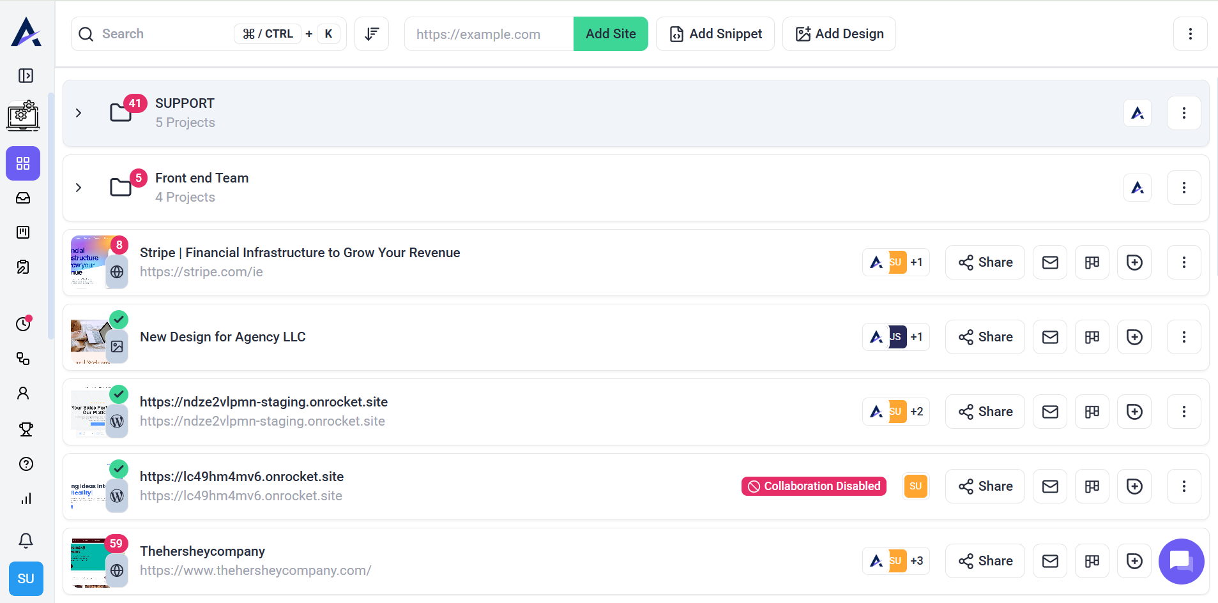Screen dimensions: 1218x603
Task: Open the sort order dropdown
Action: coord(372,34)
